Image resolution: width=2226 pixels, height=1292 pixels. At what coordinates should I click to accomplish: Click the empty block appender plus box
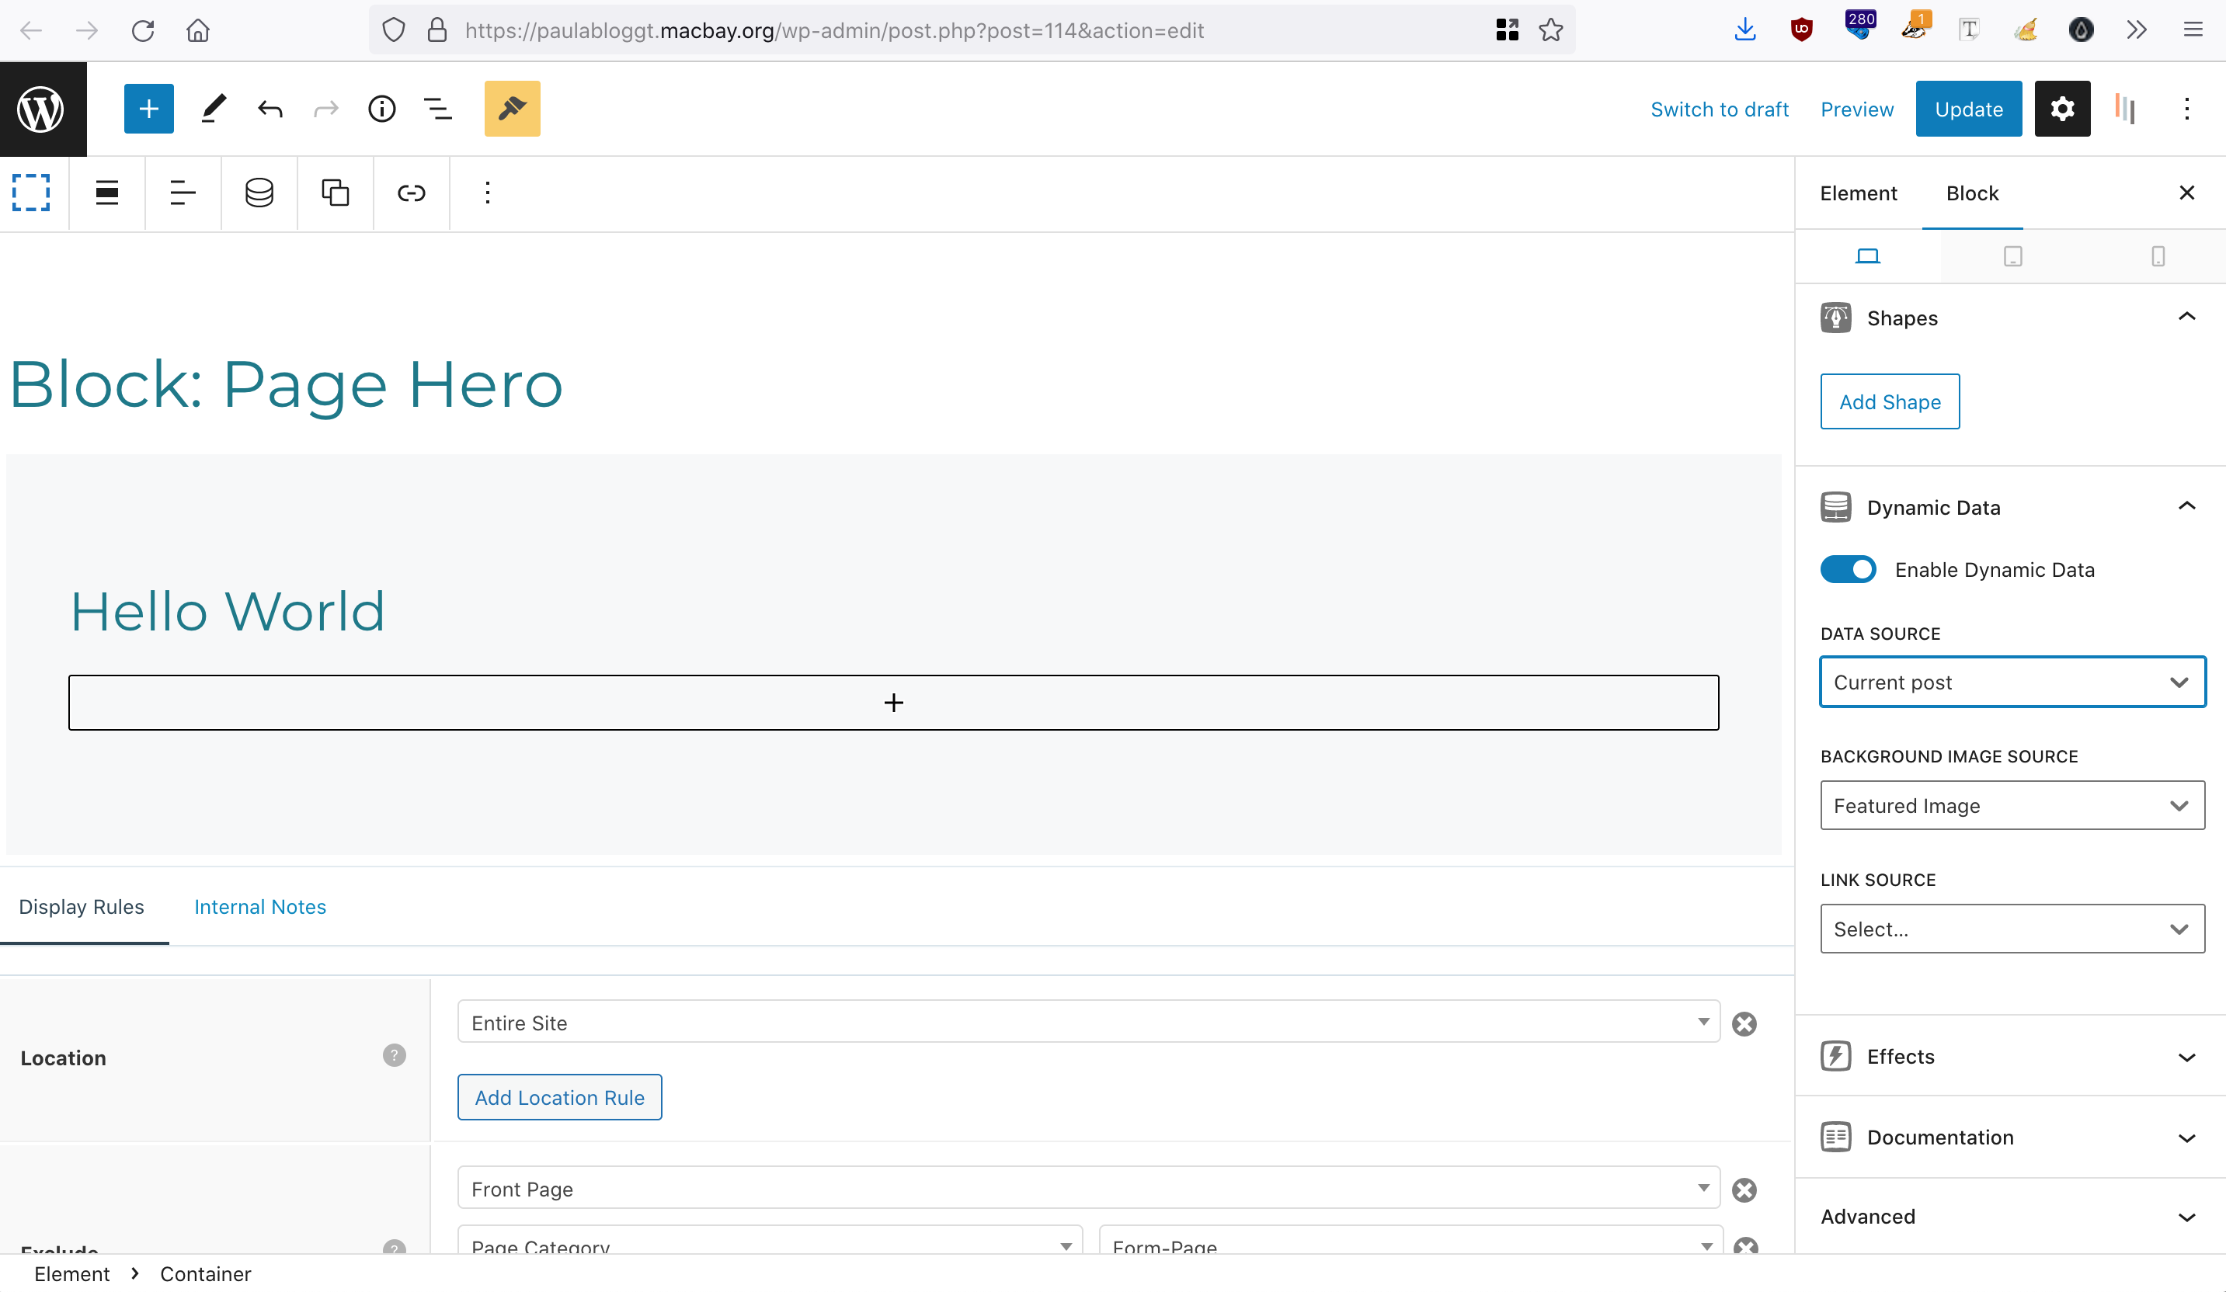click(x=893, y=703)
